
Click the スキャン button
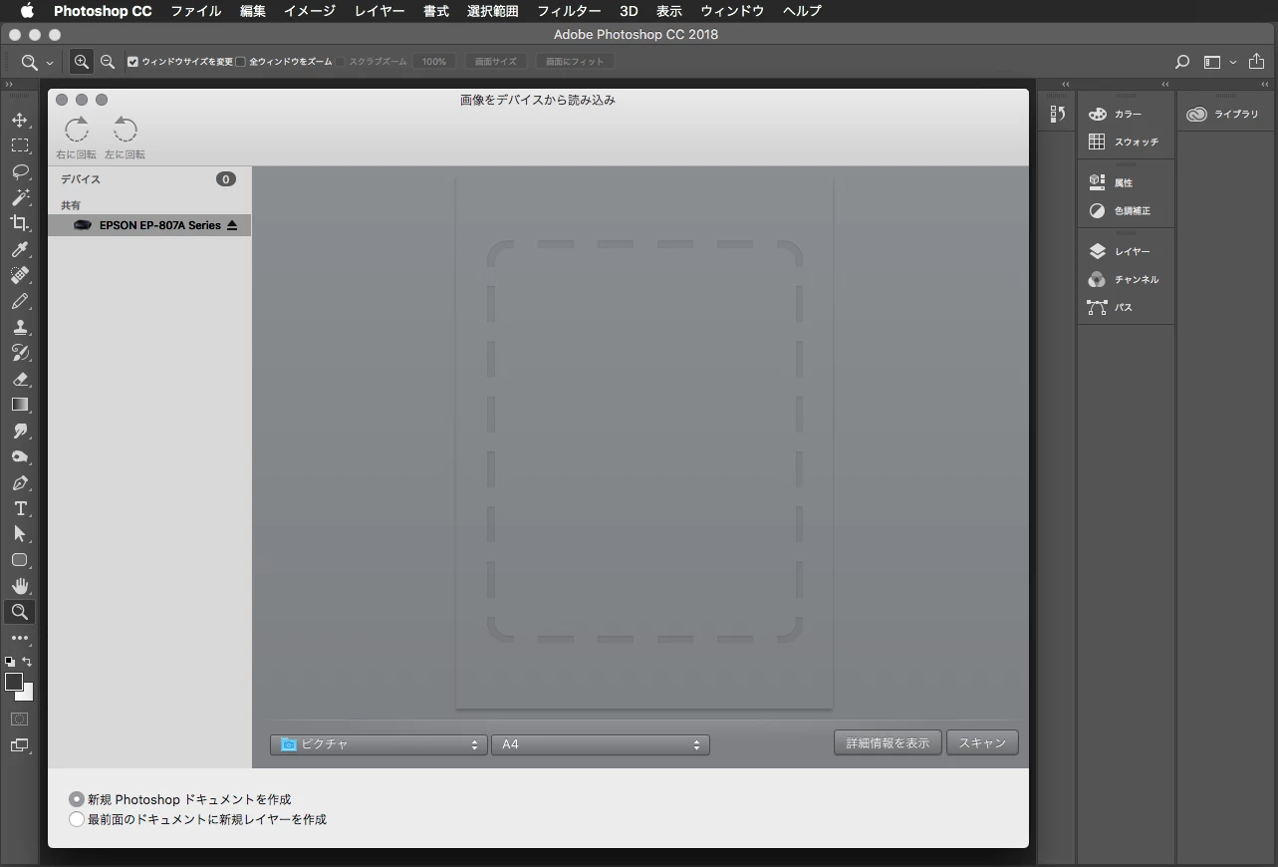tap(982, 742)
